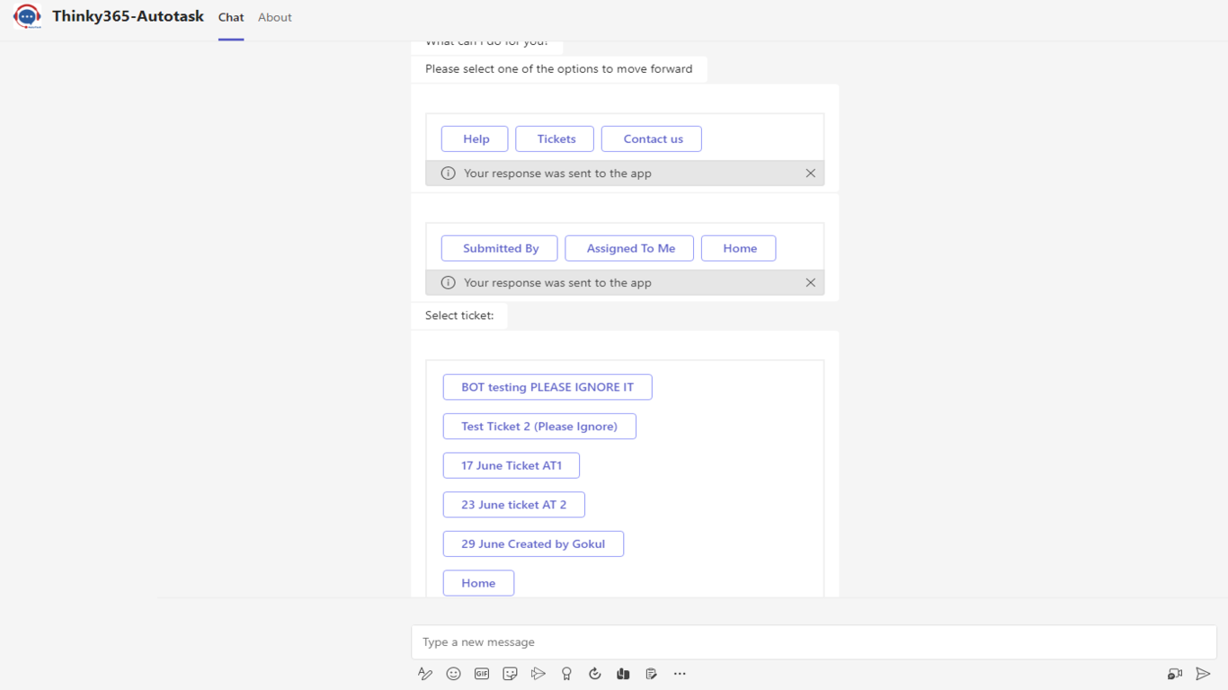Viewport: 1228px width, 690px height.
Task: Expand more compose options (three dots)
Action: (x=680, y=674)
